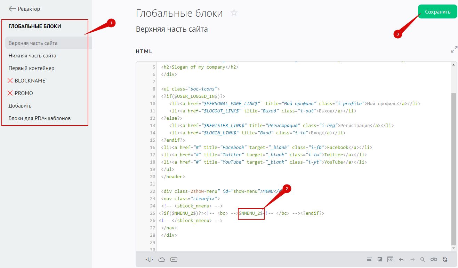The width and height of the screenshot is (458, 268).
Task: Delete the BLOCKNAME block with red X
Action: point(10,81)
